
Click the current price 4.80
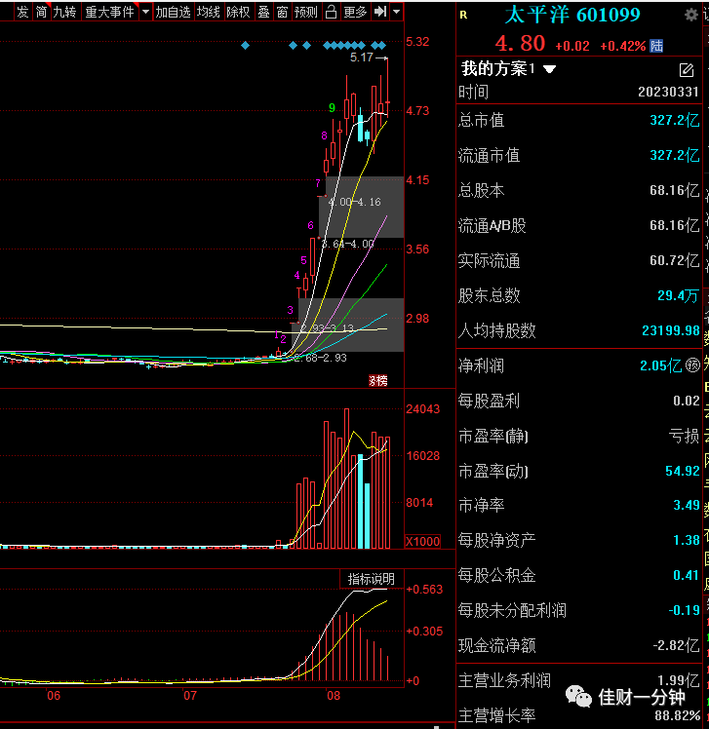tap(520, 44)
